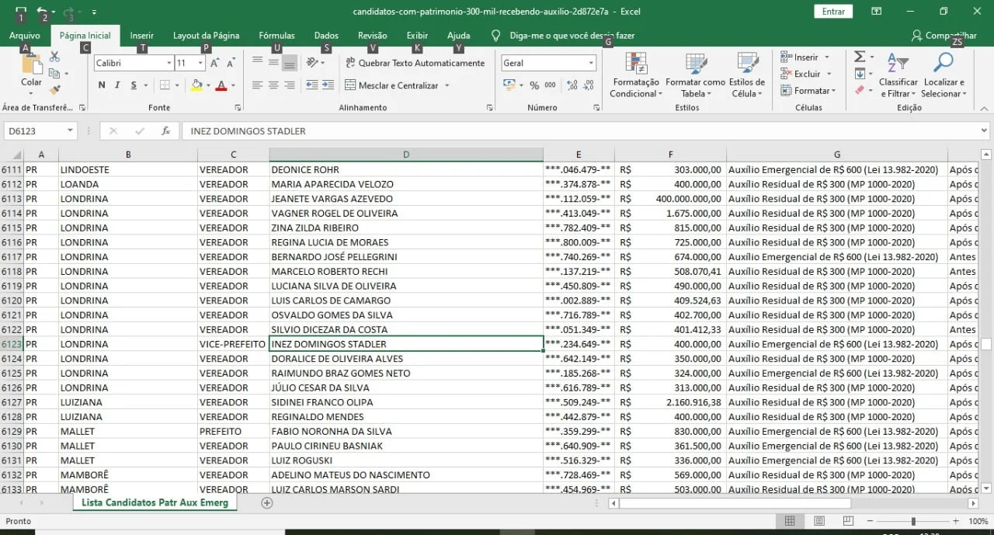Viewport: 994px width, 535px height.
Task: Switch to Layout da Página tab
Action: [x=206, y=36]
